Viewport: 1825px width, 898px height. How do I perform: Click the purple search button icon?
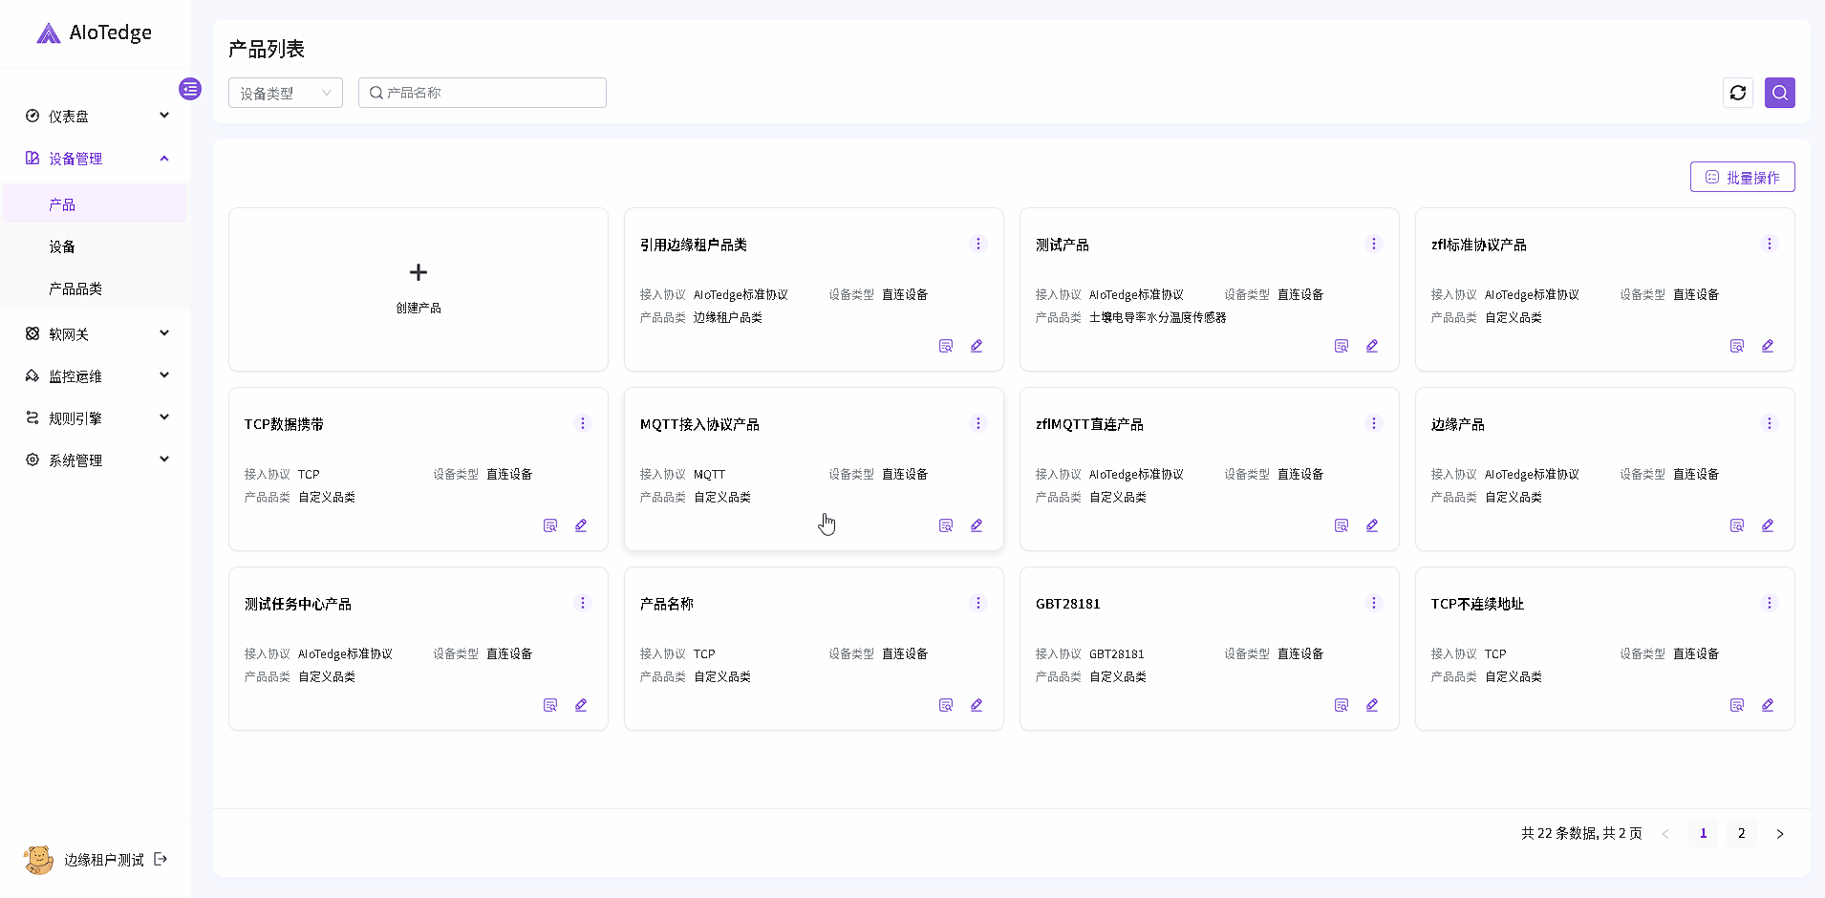coord(1779,93)
